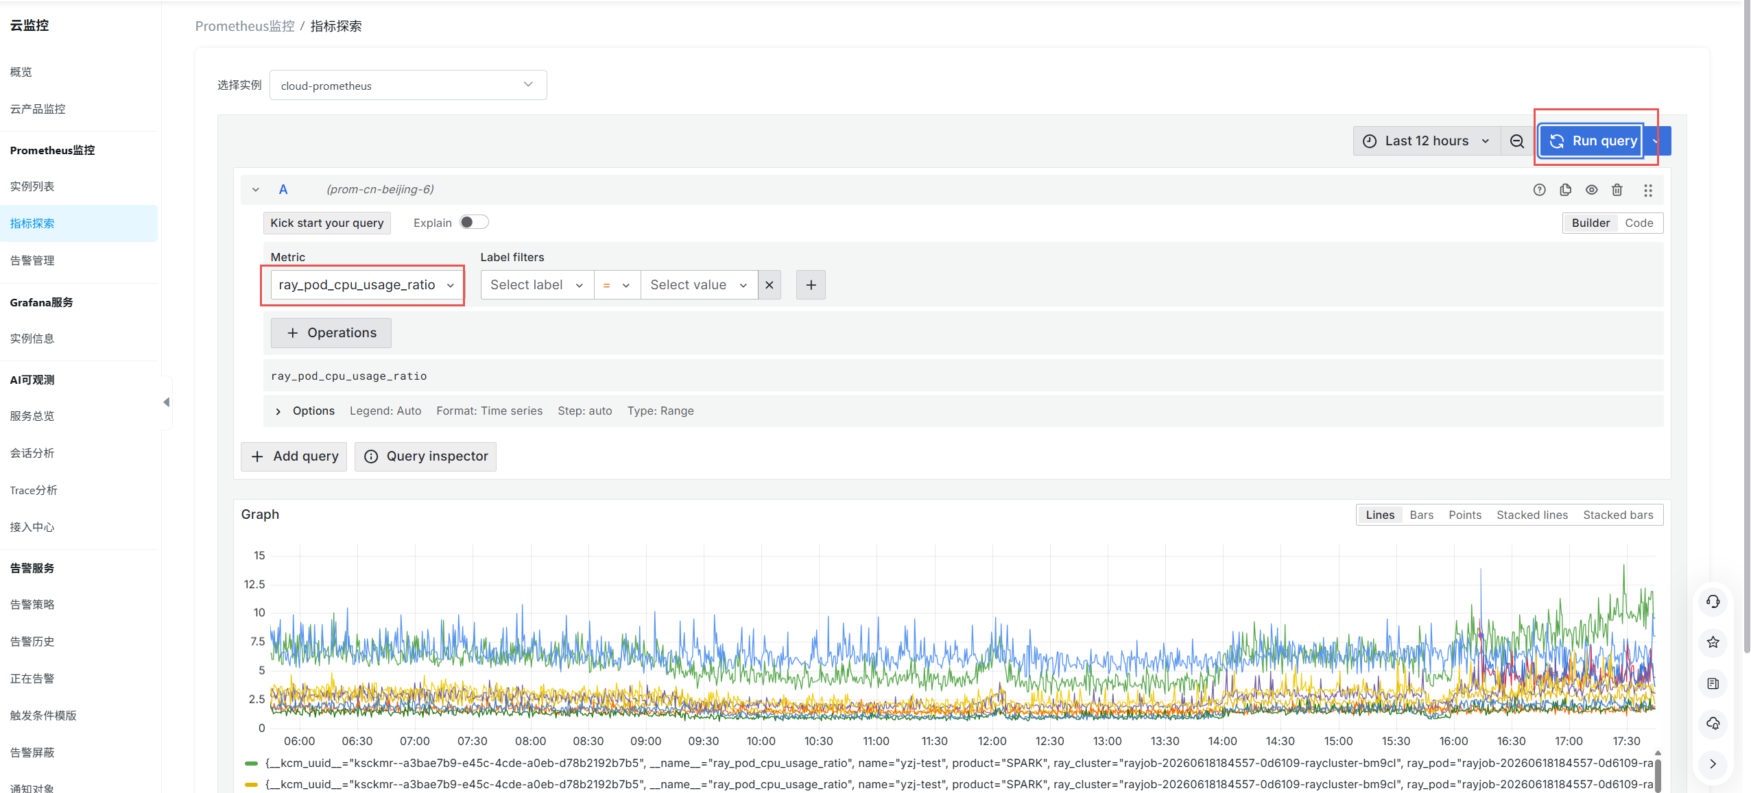Expand the floating panel with the right arrow

click(1713, 764)
